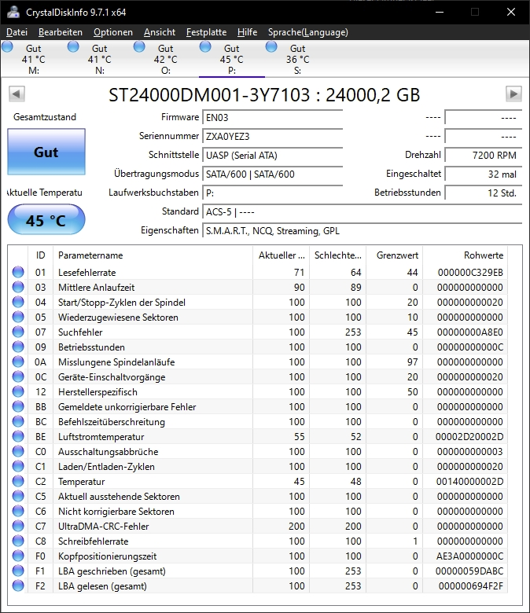Go to next disk with right arrow
This screenshot has width=530, height=613.
pyautogui.click(x=513, y=94)
